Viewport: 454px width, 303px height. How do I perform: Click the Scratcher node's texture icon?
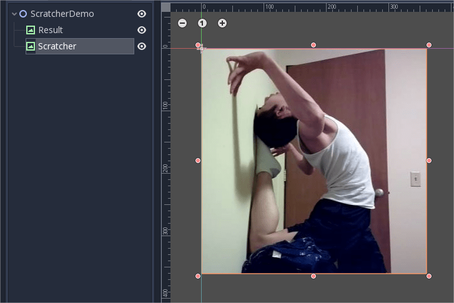pos(31,46)
